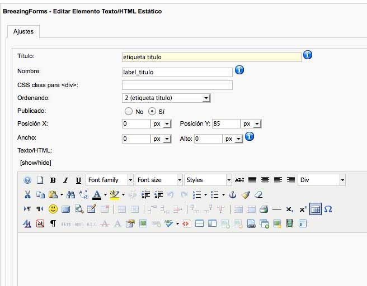Click the print icon

click(264, 209)
